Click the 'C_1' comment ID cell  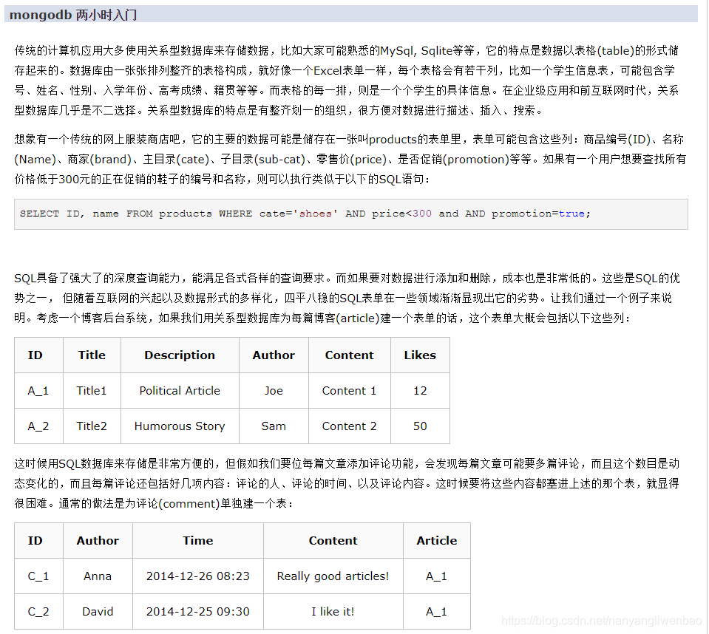point(38,576)
